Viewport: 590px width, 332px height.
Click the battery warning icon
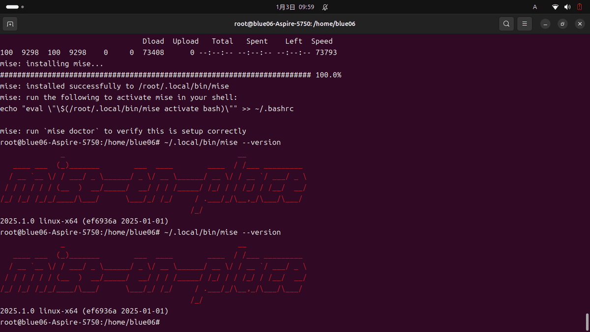579,7
